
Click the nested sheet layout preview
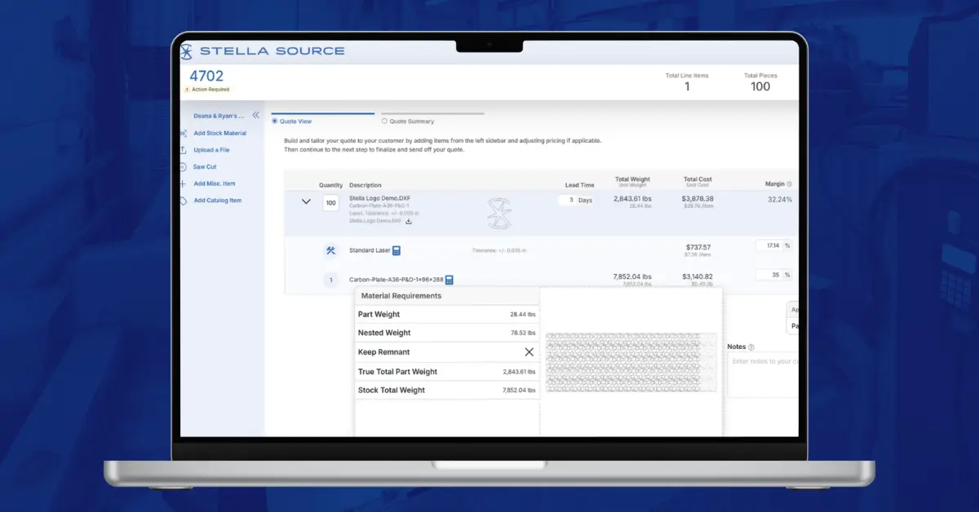pyautogui.click(x=631, y=362)
